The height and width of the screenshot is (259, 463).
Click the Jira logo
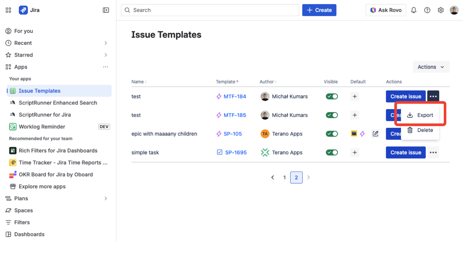pyautogui.click(x=23, y=10)
